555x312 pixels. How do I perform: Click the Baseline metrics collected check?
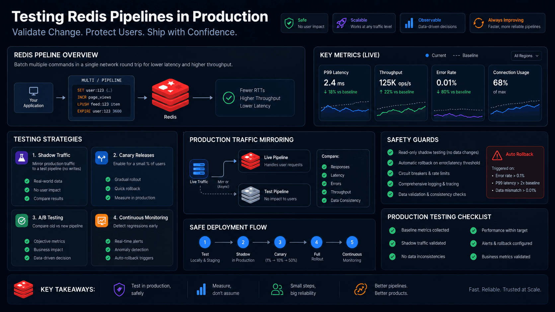(392, 230)
